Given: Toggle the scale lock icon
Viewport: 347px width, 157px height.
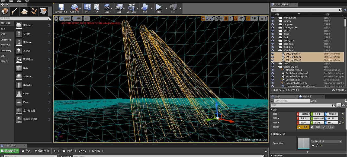Looking at the screenshot, I should coord(340,123).
